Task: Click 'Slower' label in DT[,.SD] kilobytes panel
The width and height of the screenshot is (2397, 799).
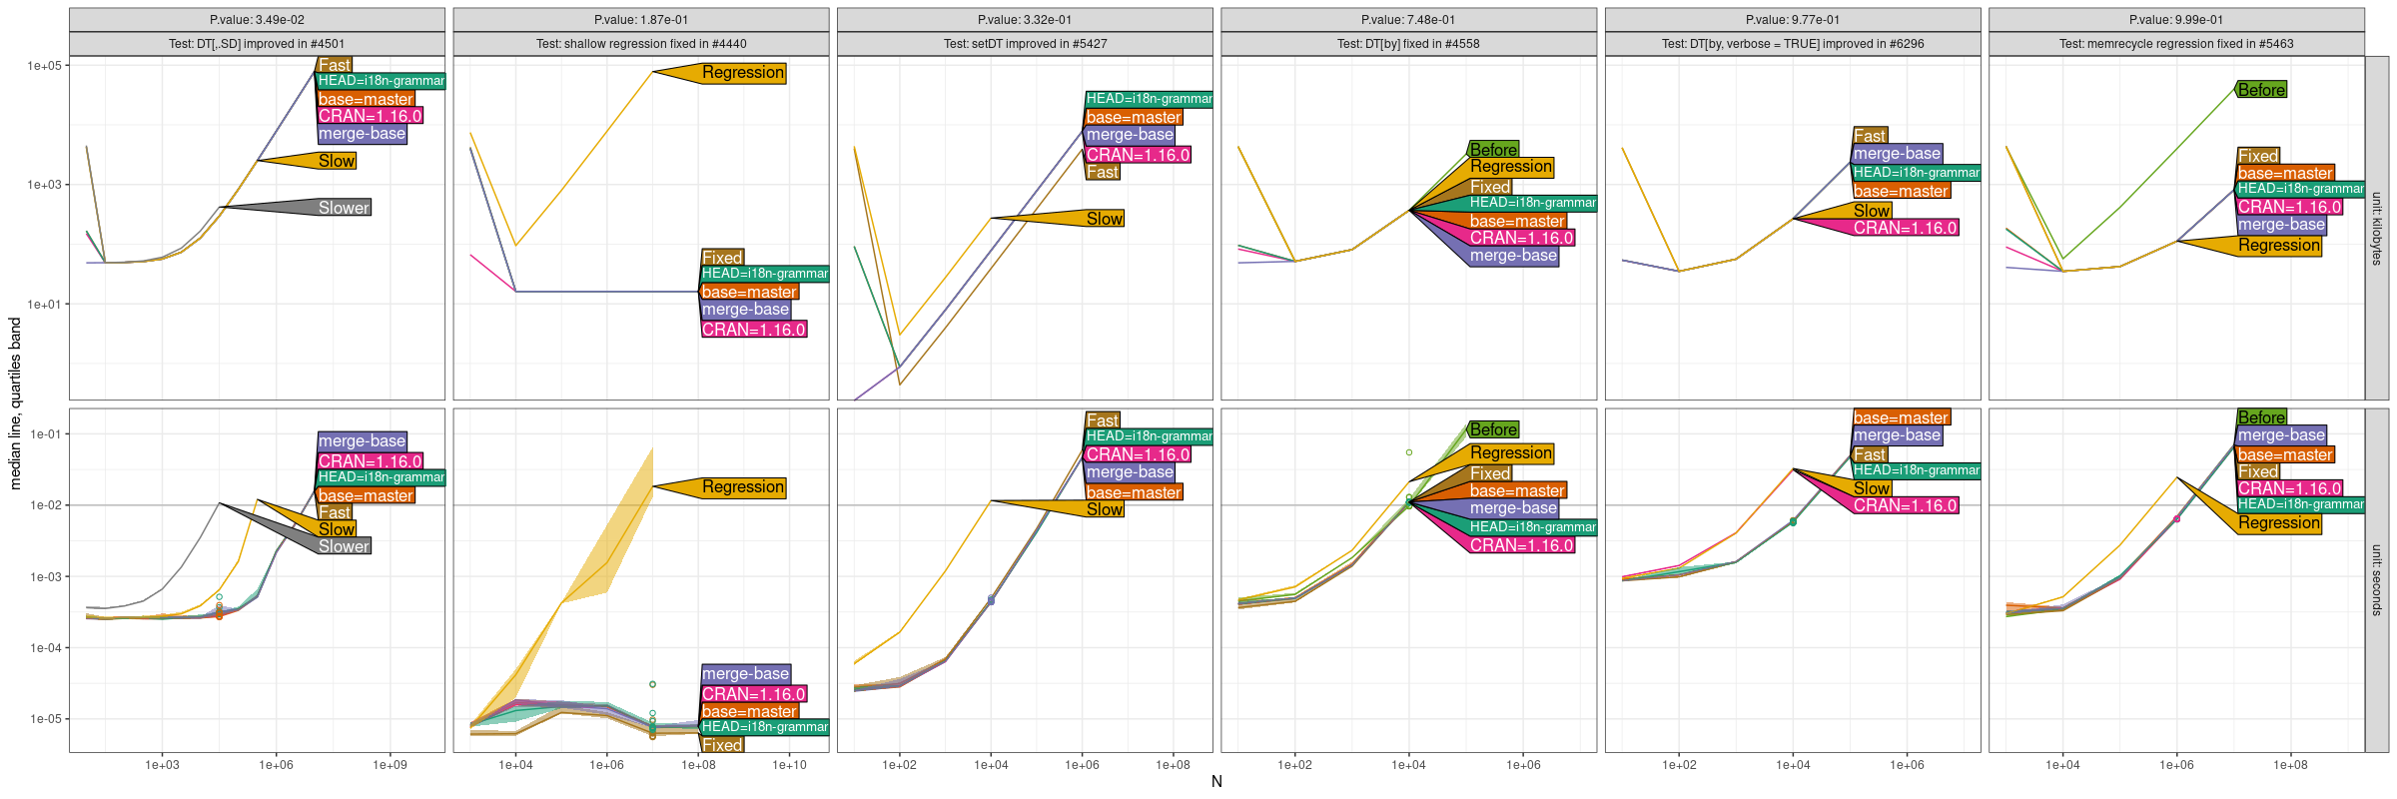Action: pos(344,208)
